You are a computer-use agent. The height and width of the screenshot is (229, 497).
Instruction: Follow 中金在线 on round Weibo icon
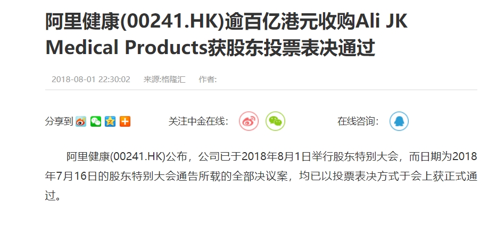pyautogui.click(x=249, y=121)
